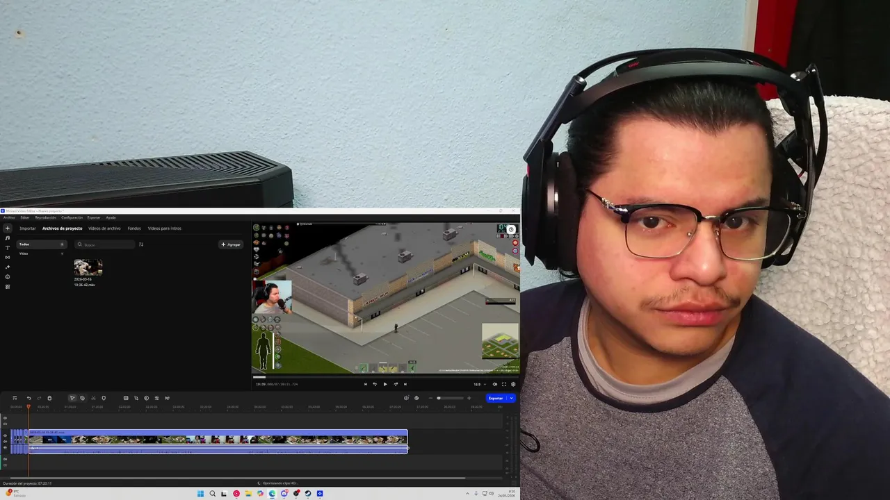Open the Transitions icon in sidebar

point(8,258)
